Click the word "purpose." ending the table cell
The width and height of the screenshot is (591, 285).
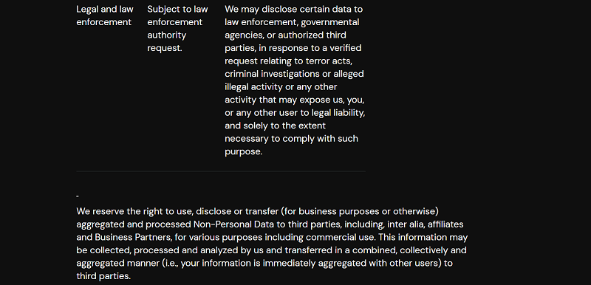[243, 151]
